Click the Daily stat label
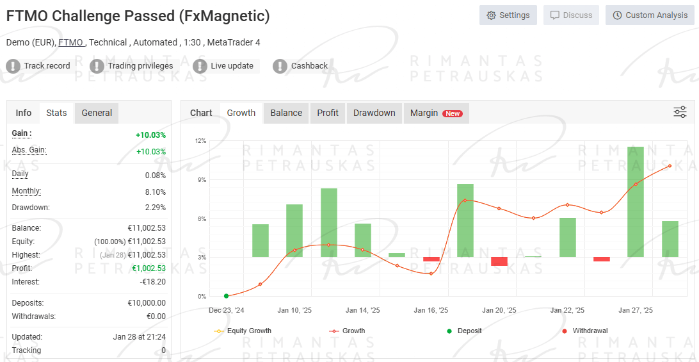Viewport: 699px width, 362px height. [20, 174]
